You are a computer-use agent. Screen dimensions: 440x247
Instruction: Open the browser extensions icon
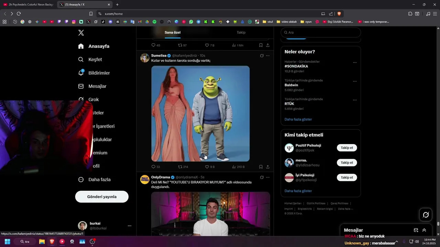pos(410,14)
